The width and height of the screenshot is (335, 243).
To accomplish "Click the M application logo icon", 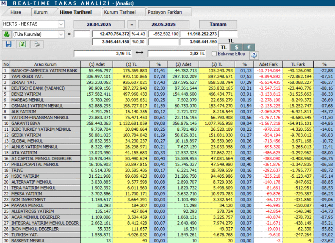I will [3, 3].
